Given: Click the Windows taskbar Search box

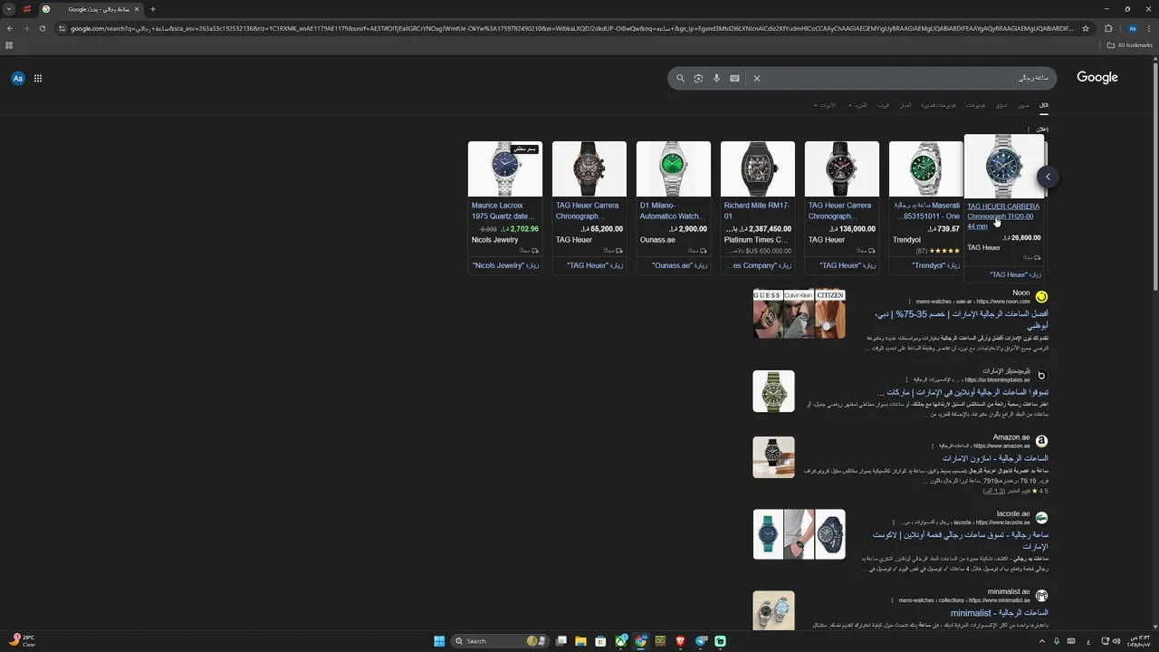Looking at the screenshot, I should (x=500, y=641).
